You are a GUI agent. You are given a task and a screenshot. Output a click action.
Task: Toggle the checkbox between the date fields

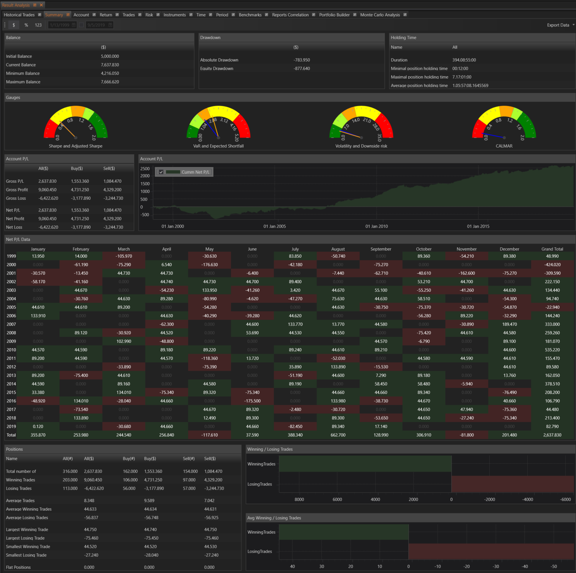(82, 25)
